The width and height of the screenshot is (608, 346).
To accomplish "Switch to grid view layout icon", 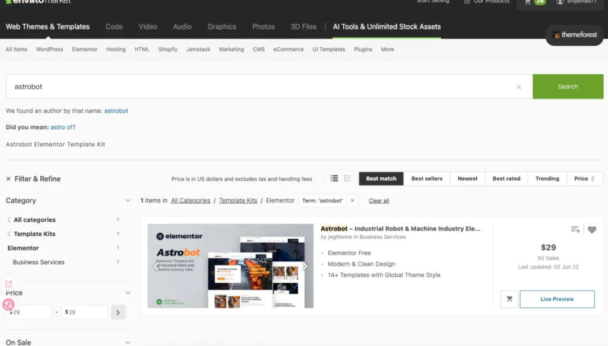I will (347, 178).
